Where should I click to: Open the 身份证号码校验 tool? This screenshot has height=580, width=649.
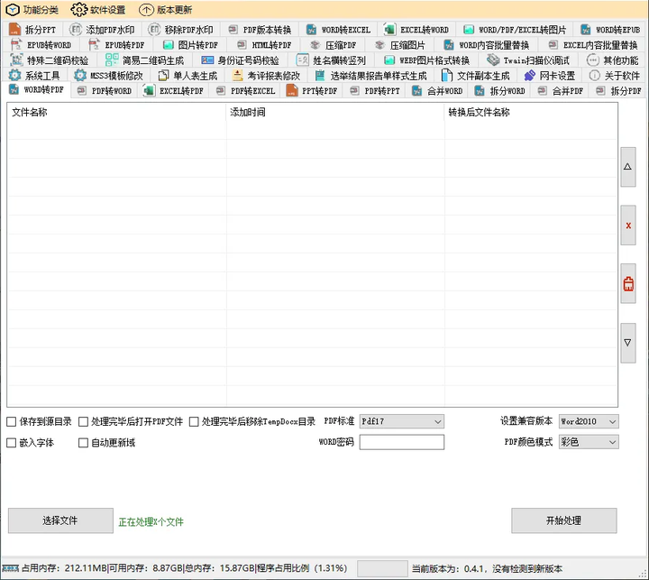click(x=240, y=60)
